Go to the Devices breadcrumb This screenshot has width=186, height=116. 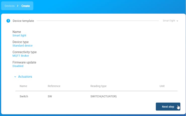(10, 6)
